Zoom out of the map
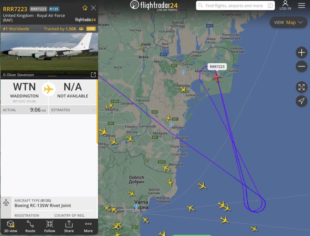The image size is (310, 236). coord(301,66)
